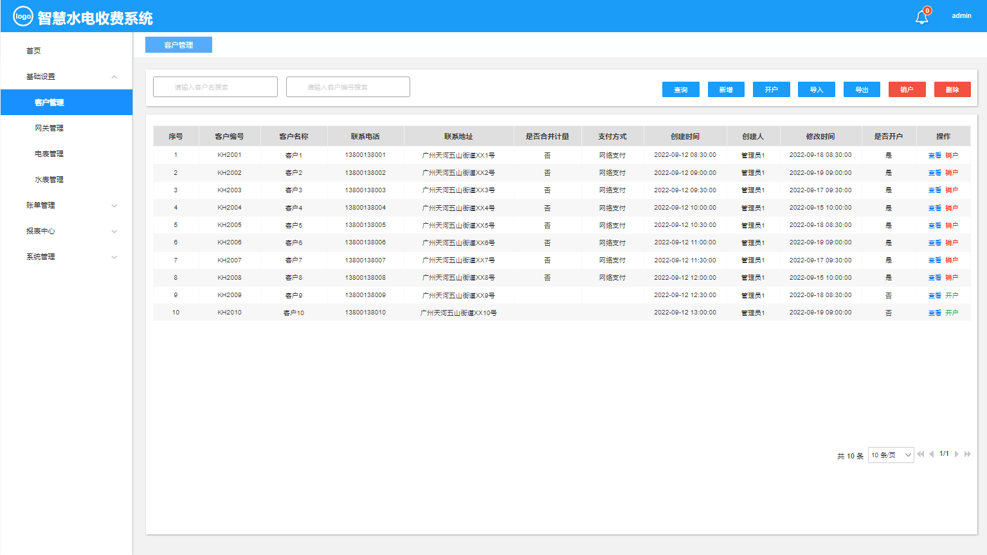Viewport: 987px width, 555px height.
Task: Click the red 删除 button
Action: [952, 89]
